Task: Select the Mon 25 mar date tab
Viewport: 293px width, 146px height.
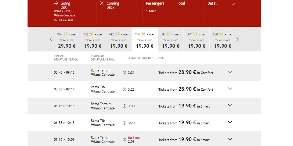Action: tap(67, 40)
